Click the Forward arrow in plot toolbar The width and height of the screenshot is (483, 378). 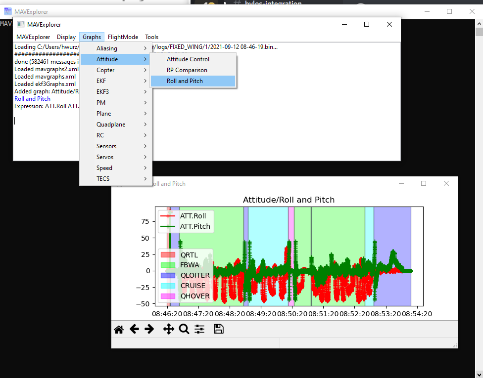149,329
